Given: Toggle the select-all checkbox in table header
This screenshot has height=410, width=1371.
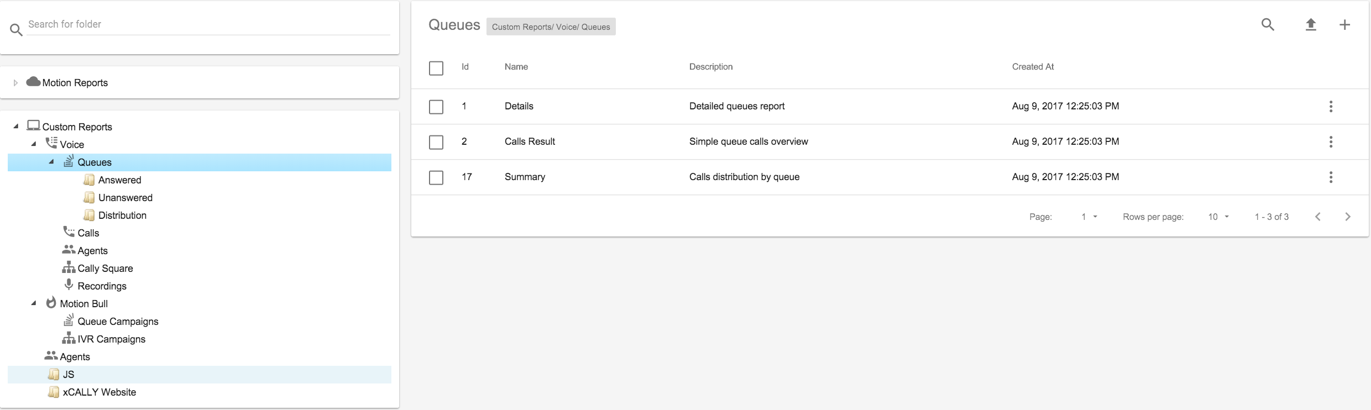Looking at the screenshot, I should tap(436, 68).
